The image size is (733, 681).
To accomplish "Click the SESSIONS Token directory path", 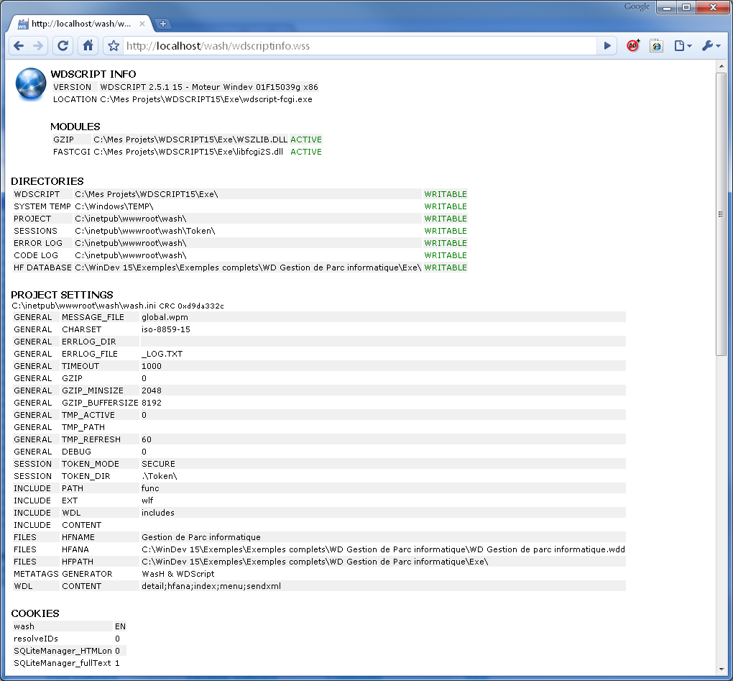I will (145, 231).
